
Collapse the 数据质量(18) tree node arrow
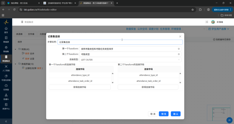pos(15,64)
